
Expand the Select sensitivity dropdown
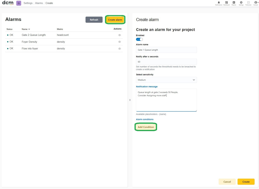pos(166,80)
